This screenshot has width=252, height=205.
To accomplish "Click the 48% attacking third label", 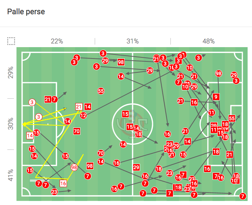I will click(208, 41).
